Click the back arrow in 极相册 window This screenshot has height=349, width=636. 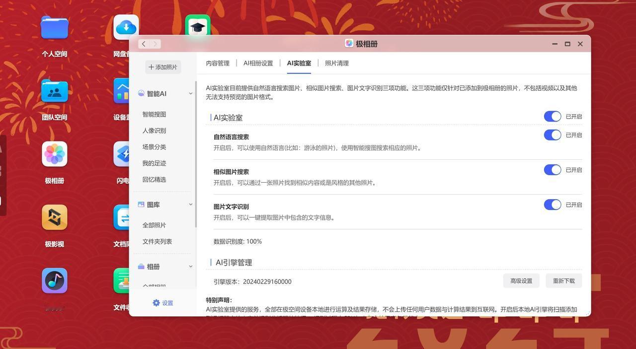(144, 44)
